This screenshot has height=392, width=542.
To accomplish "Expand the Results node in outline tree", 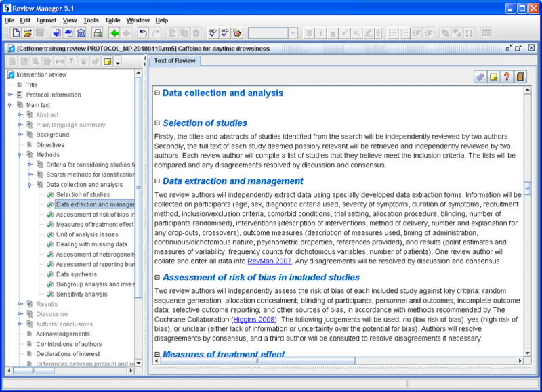I will [x=20, y=304].
